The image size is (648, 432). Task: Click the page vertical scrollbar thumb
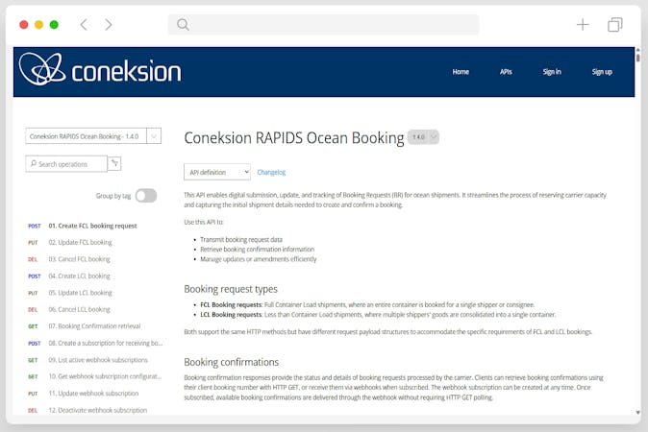(x=638, y=57)
